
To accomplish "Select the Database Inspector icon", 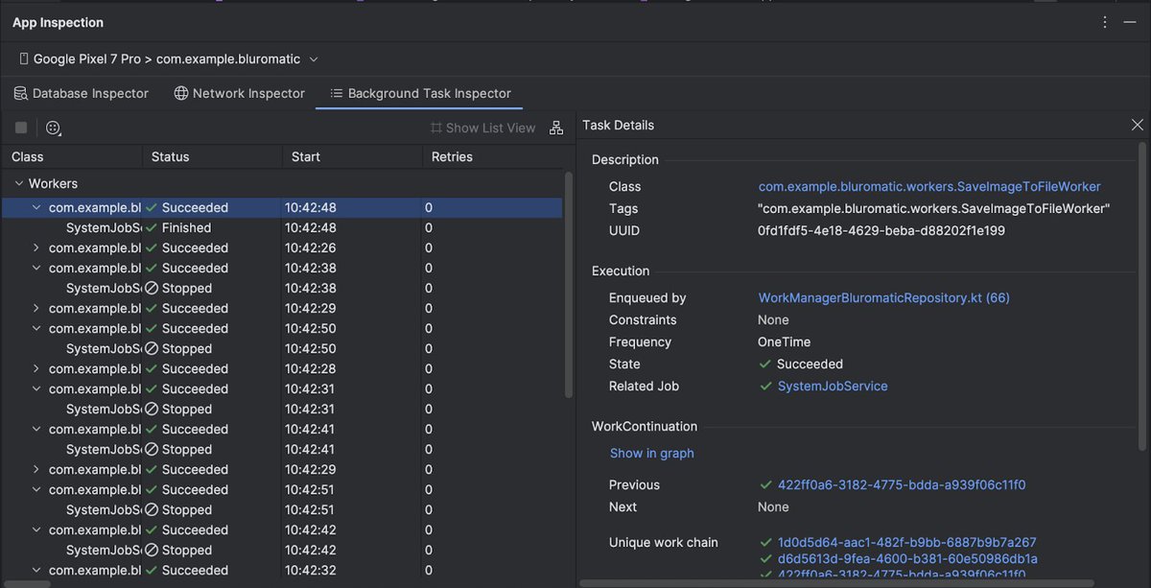I will click(x=19, y=93).
